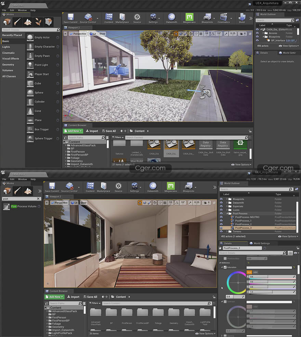
Task: Select the fabric_carpet_grey asset thumbnail
Action: click(x=240, y=144)
